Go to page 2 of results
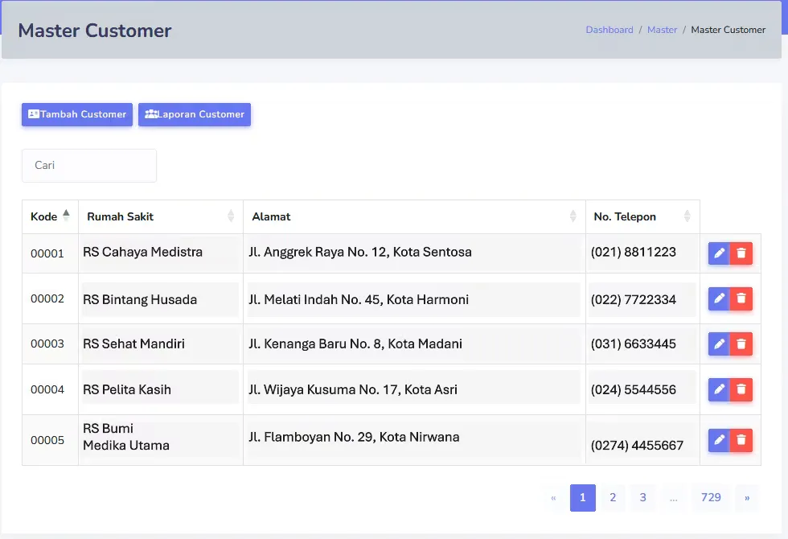The width and height of the screenshot is (788, 539). [613, 498]
